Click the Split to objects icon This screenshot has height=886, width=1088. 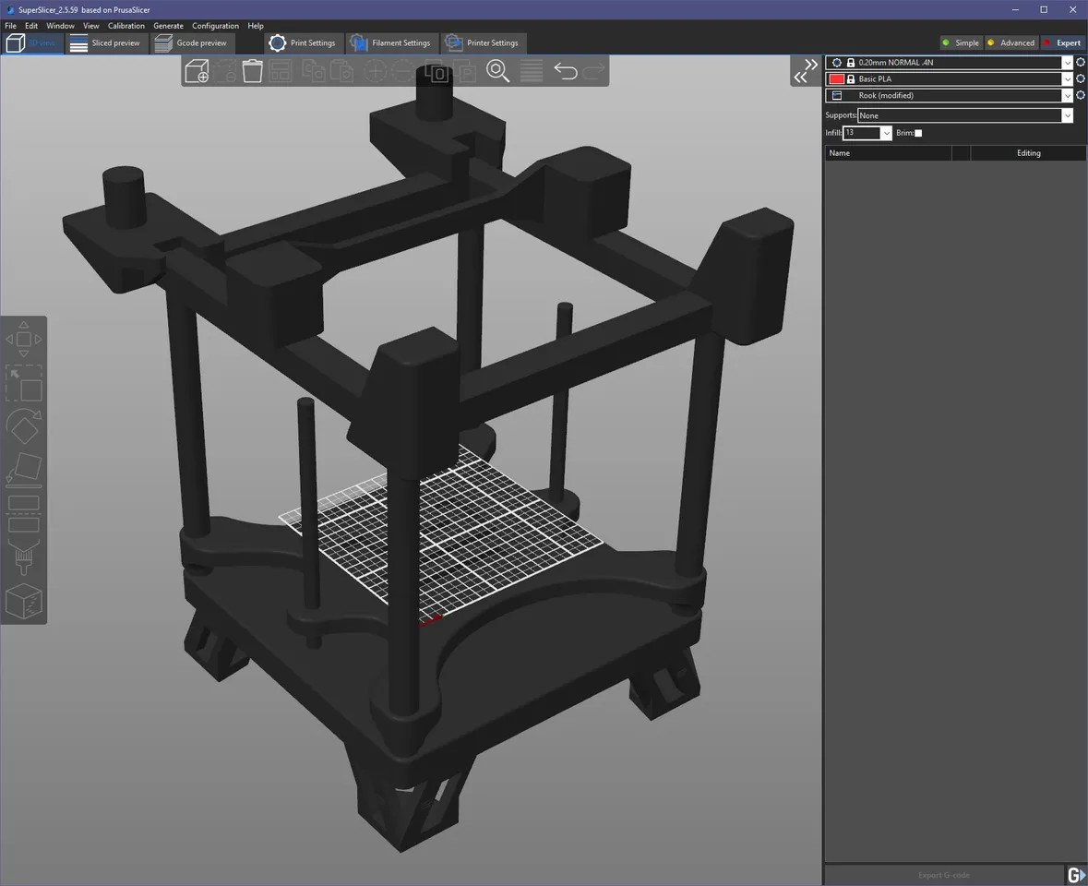pyautogui.click(x=436, y=71)
